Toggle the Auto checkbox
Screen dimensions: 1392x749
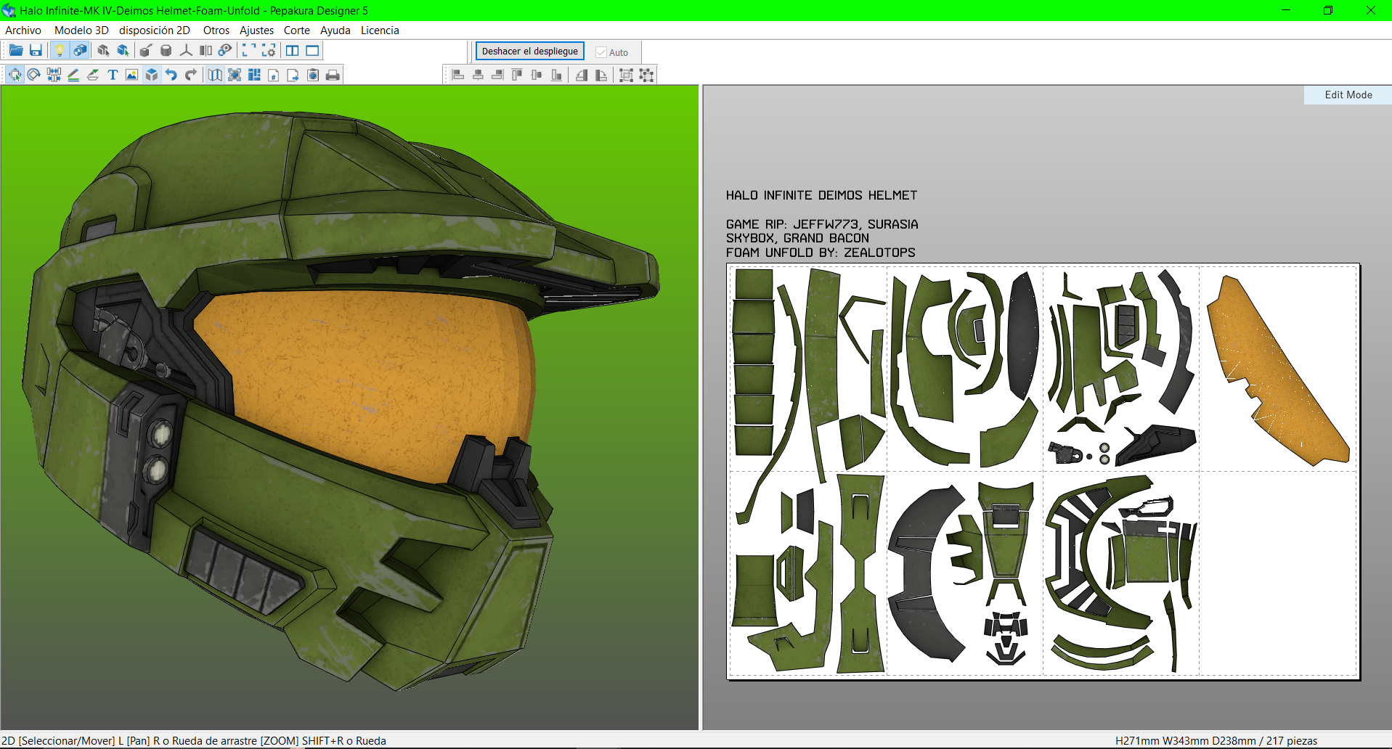[601, 52]
